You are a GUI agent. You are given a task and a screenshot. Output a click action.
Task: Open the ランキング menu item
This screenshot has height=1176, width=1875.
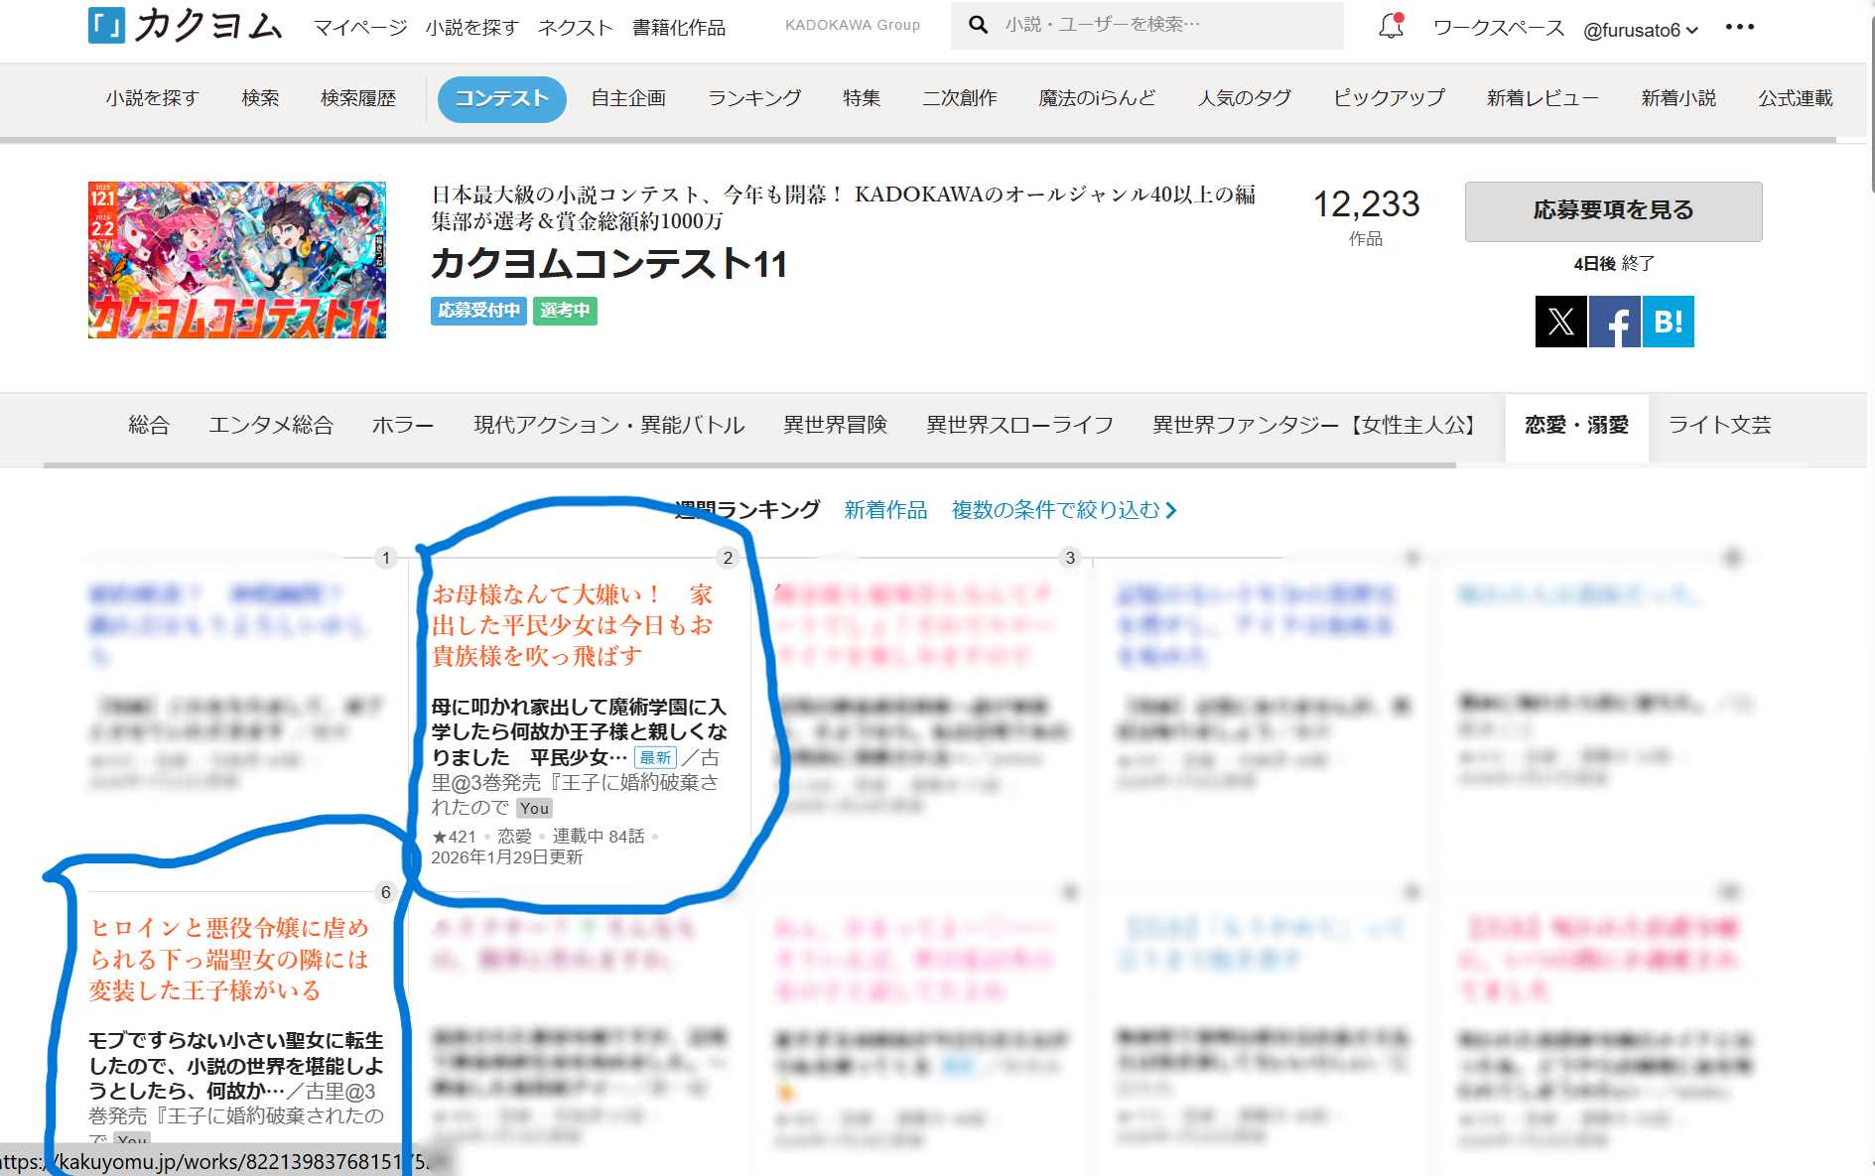754,98
